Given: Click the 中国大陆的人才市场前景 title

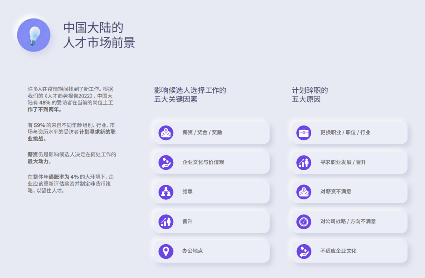Looking at the screenshot, I should tap(100, 35).
